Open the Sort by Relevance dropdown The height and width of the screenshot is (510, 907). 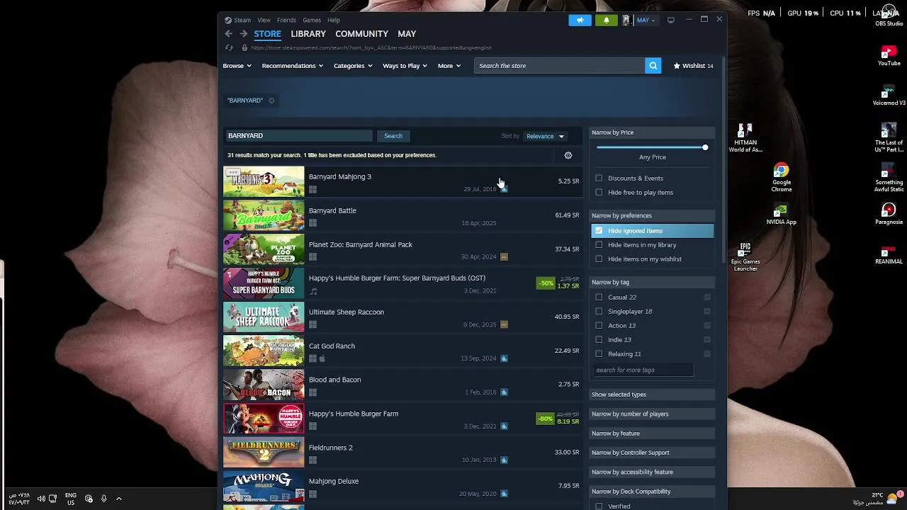[545, 136]
